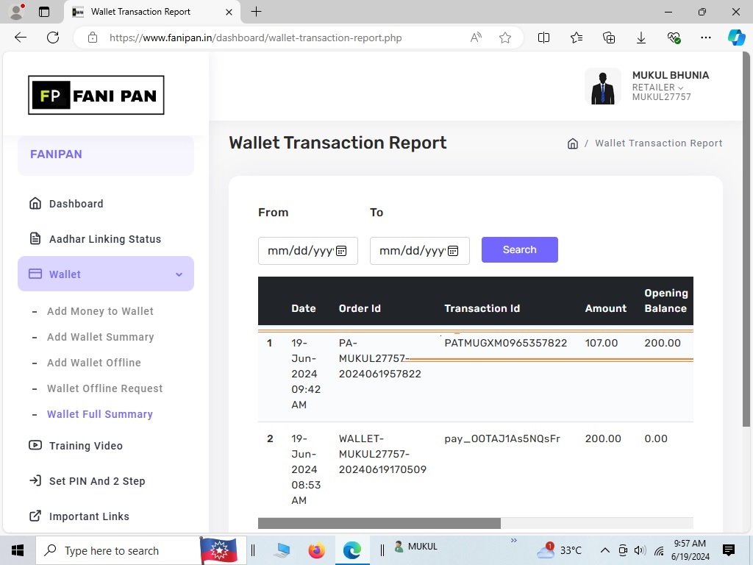
Task: Click the home icon in breadcrumb
Action: point(572,143)
